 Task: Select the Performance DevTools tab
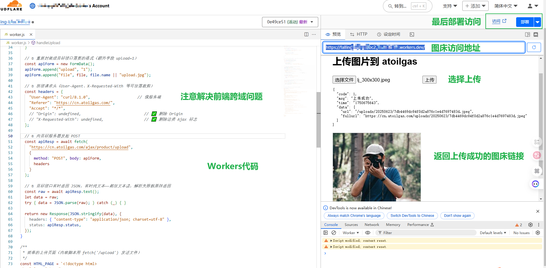(420, 225)
